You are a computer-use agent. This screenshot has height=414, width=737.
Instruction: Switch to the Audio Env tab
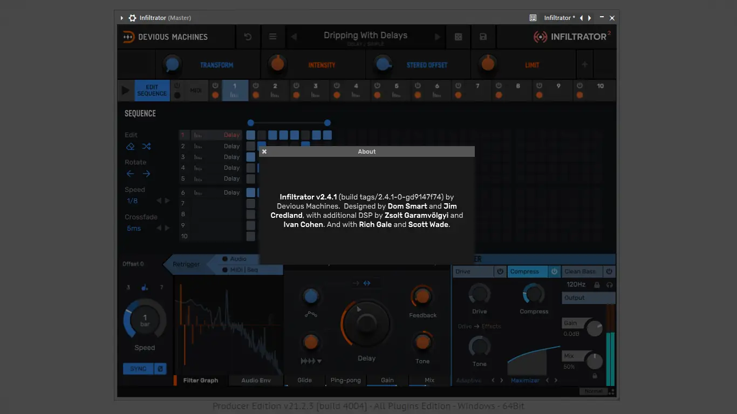[x=255, y=380]
